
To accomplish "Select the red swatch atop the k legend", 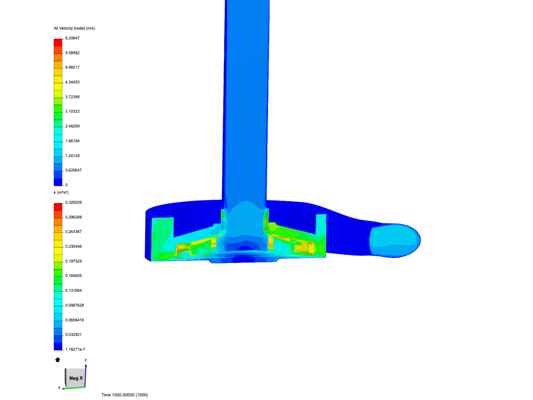I will (58, 207).
